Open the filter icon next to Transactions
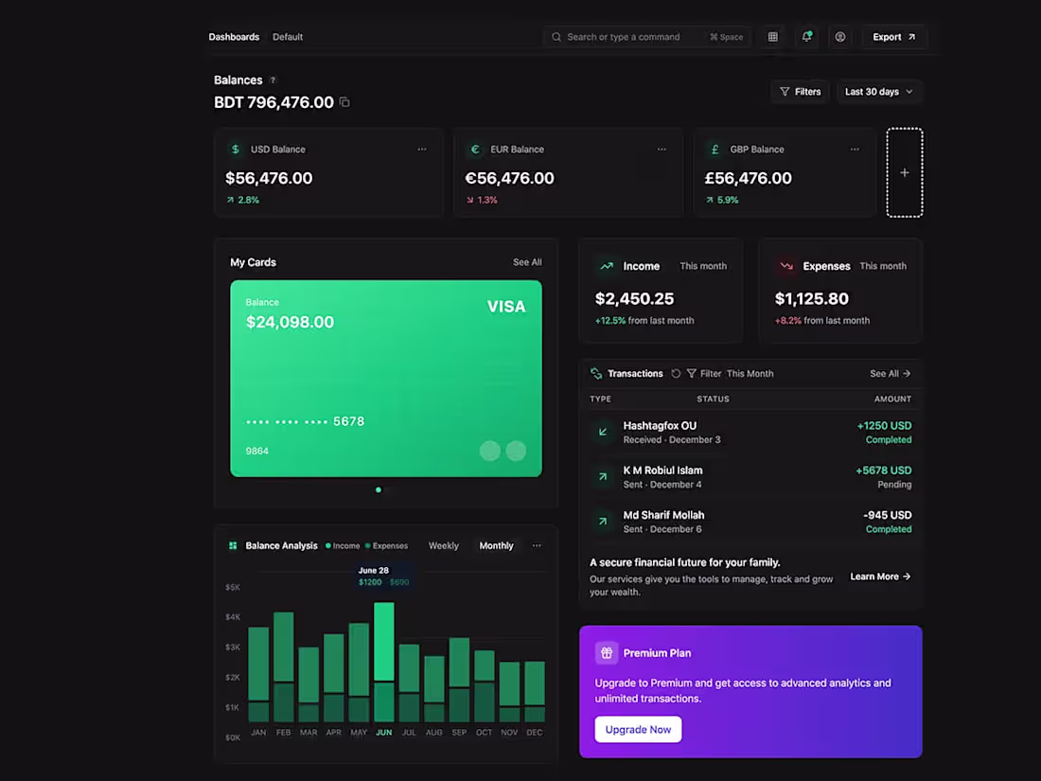This screenshot has width=1041, height=781. pos(690,373)
